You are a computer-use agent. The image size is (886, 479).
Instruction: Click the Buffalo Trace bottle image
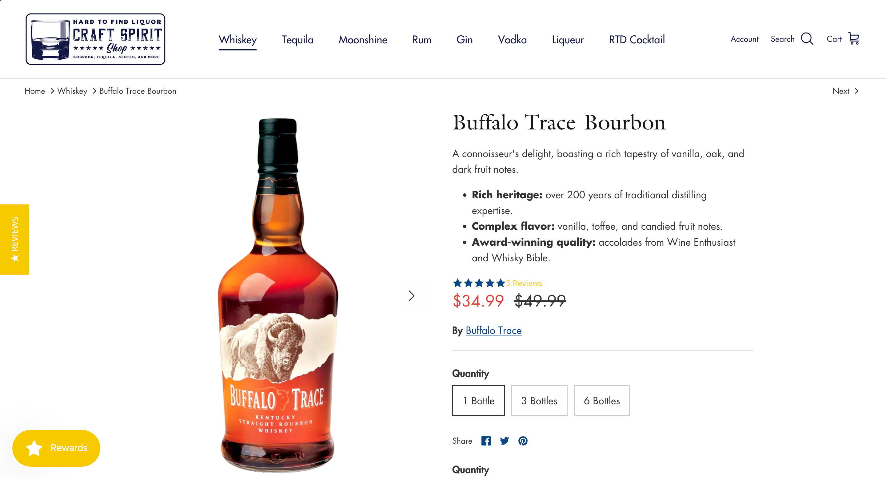point(277,295)
